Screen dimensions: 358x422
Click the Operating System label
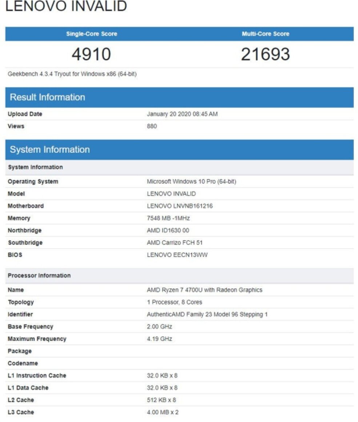point(33,182)
